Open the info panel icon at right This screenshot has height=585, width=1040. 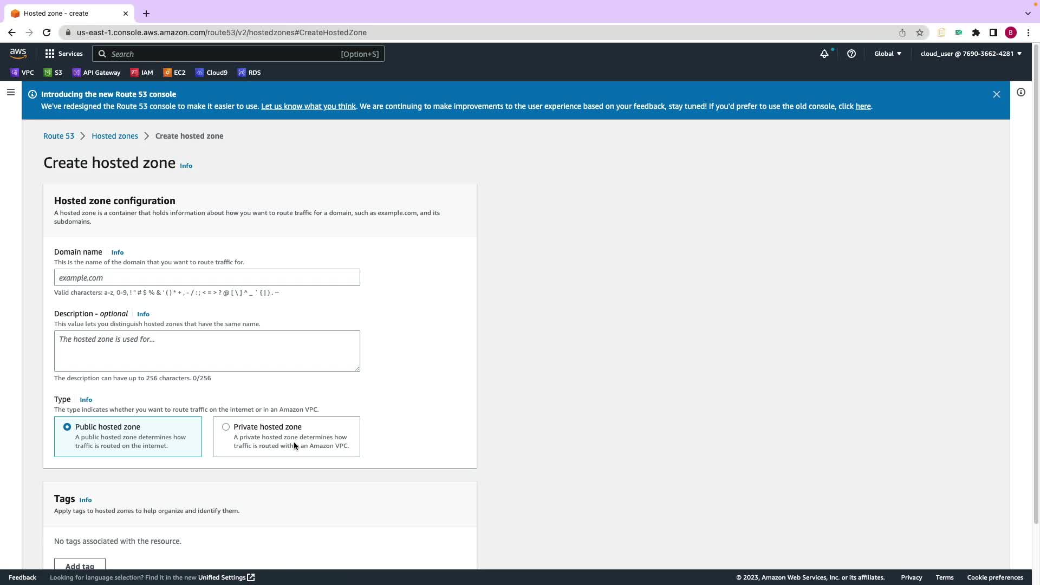(x=1021, y=93)
